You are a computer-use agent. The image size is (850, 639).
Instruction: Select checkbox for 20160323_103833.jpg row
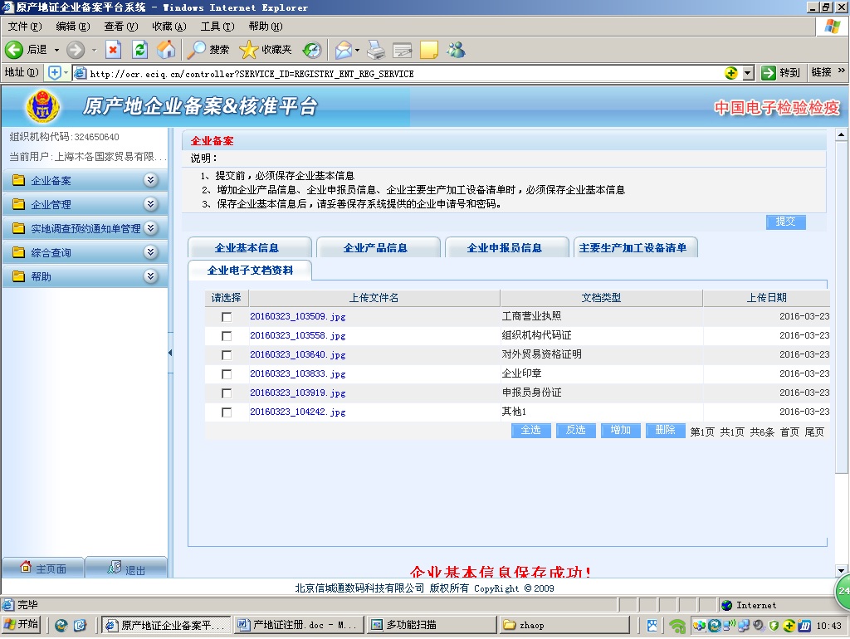pyautogui.click(x=227, y=374)
